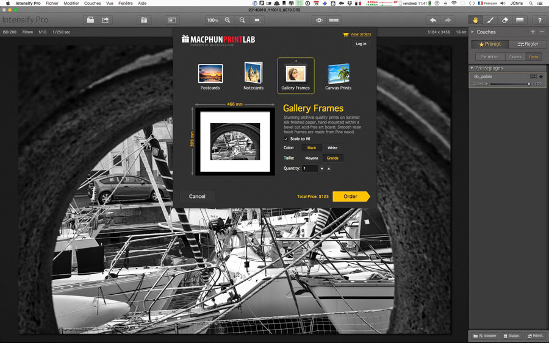
Task: Select the hand pan tool
Action: click(x=475, y=20)
